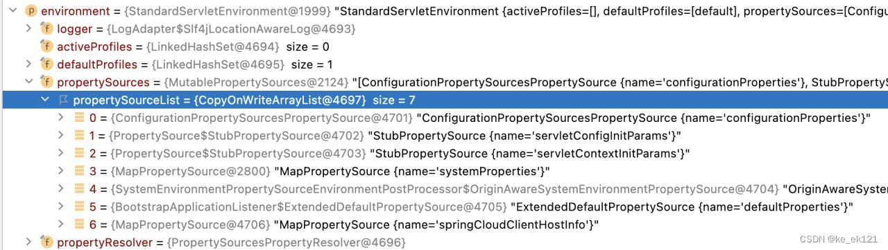Click the activeProfiles field icon
Screen dimensions: 888x250
pyautogui.click(x=47, y=46)
